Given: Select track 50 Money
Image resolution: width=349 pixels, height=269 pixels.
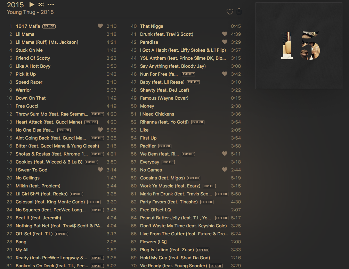Looking at the screenshot, I should pos(147,106).
